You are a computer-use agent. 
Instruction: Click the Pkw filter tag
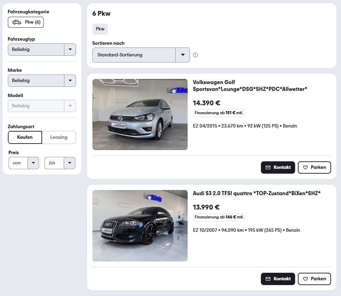(x=100, y=29)
